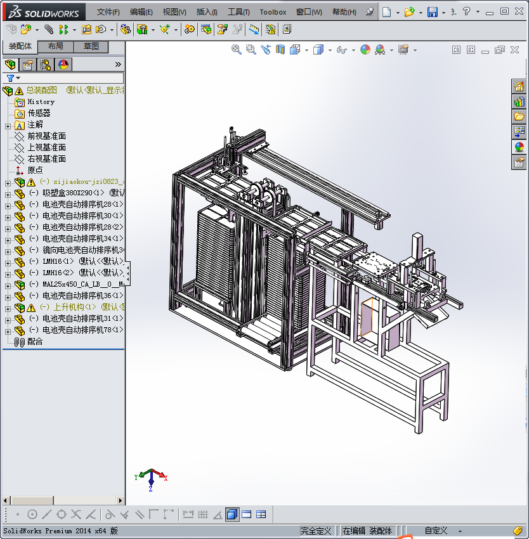This screenshot has width=529, height=539.
Task: Expand the 上升机构<1> component node
Action: tap(8, 308)
